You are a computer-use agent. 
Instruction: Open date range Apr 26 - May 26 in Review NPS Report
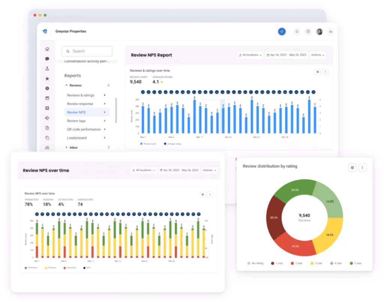286,55
